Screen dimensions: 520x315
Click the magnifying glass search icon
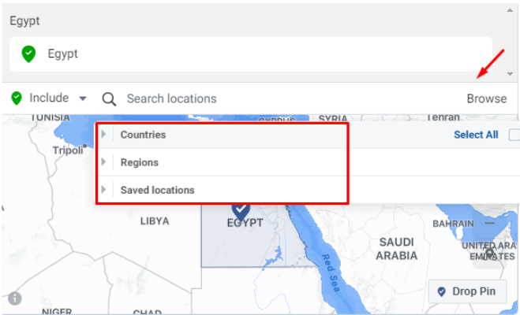click(109, 98)
